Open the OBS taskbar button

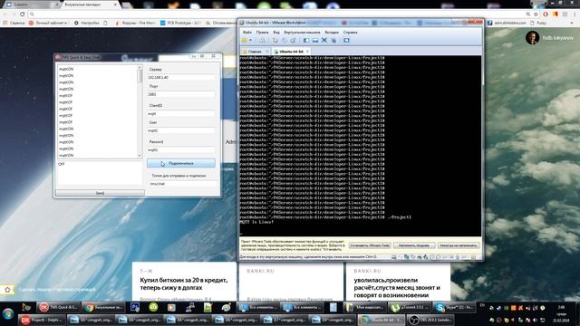(430, 320)
